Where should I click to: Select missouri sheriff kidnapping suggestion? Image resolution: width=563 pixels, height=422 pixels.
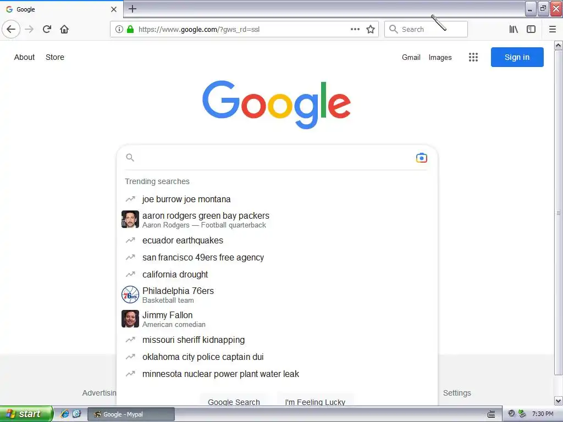pyautogui.click(x=277, y=340)
